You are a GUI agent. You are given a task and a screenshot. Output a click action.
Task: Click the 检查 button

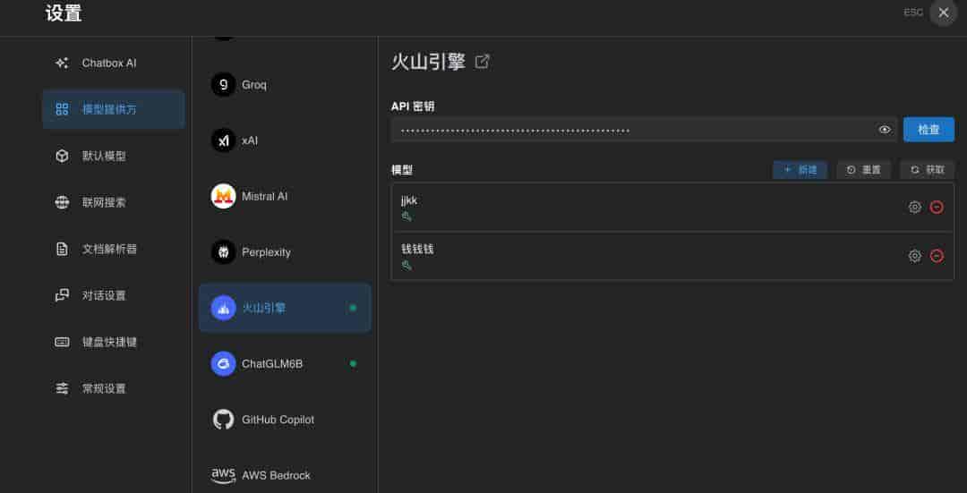[928, 130]
